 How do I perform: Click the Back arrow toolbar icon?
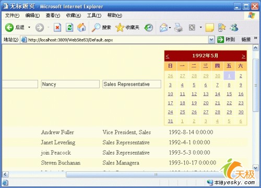[x=9, y=28]
